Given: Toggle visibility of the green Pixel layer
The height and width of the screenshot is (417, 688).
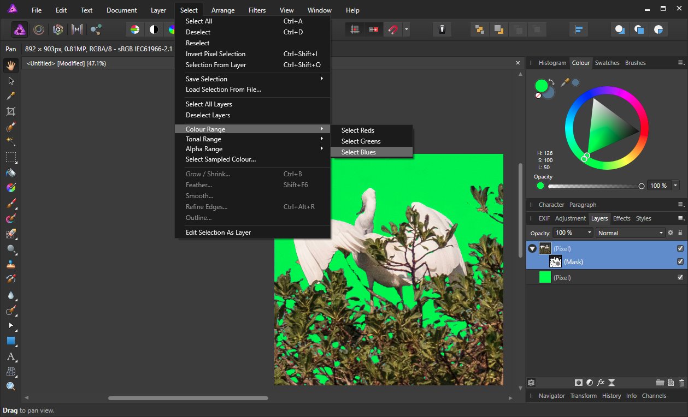Looking at the screenshot, I should pyautogui.click(x=680, y=277).
